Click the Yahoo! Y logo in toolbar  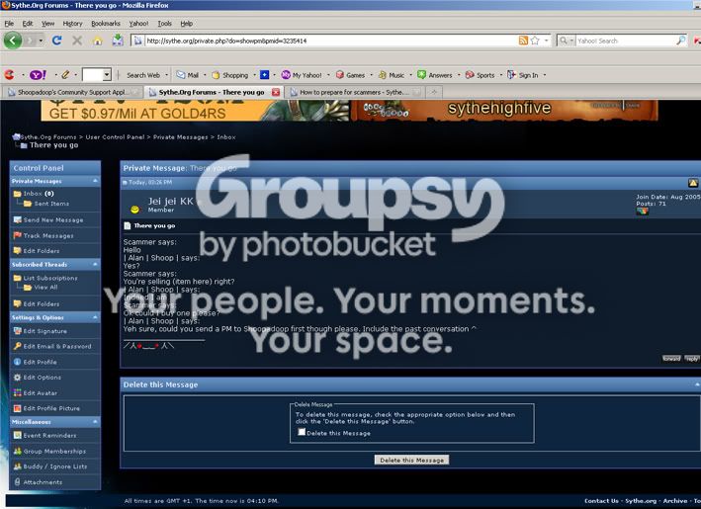(38, 75)
